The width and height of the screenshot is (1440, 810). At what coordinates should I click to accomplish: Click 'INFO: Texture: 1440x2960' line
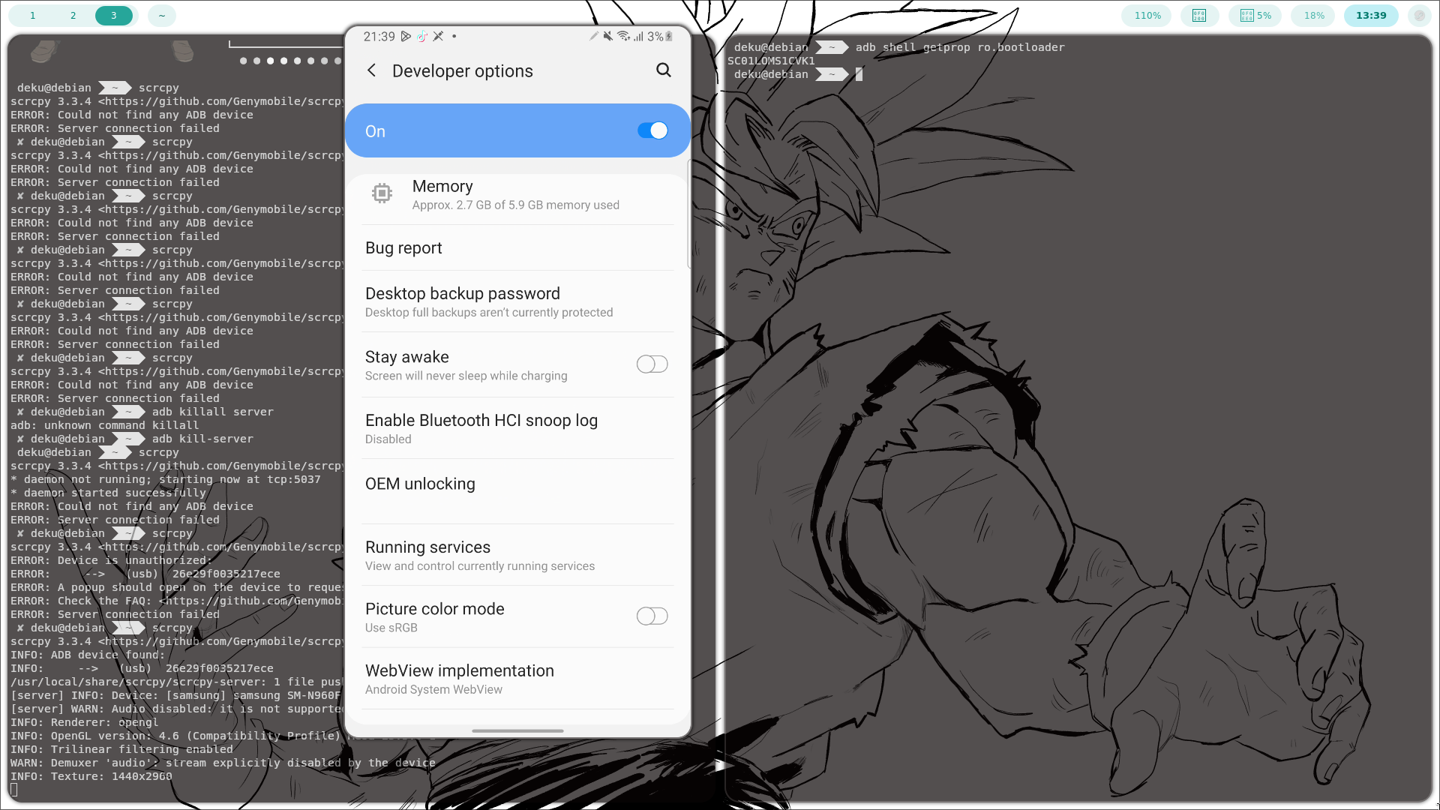pyautogui.click(x=91, y=776)
